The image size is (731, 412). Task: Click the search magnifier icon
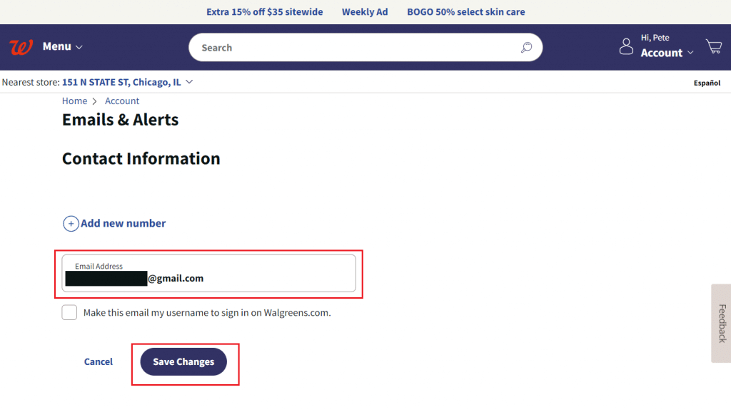(526, 48)
